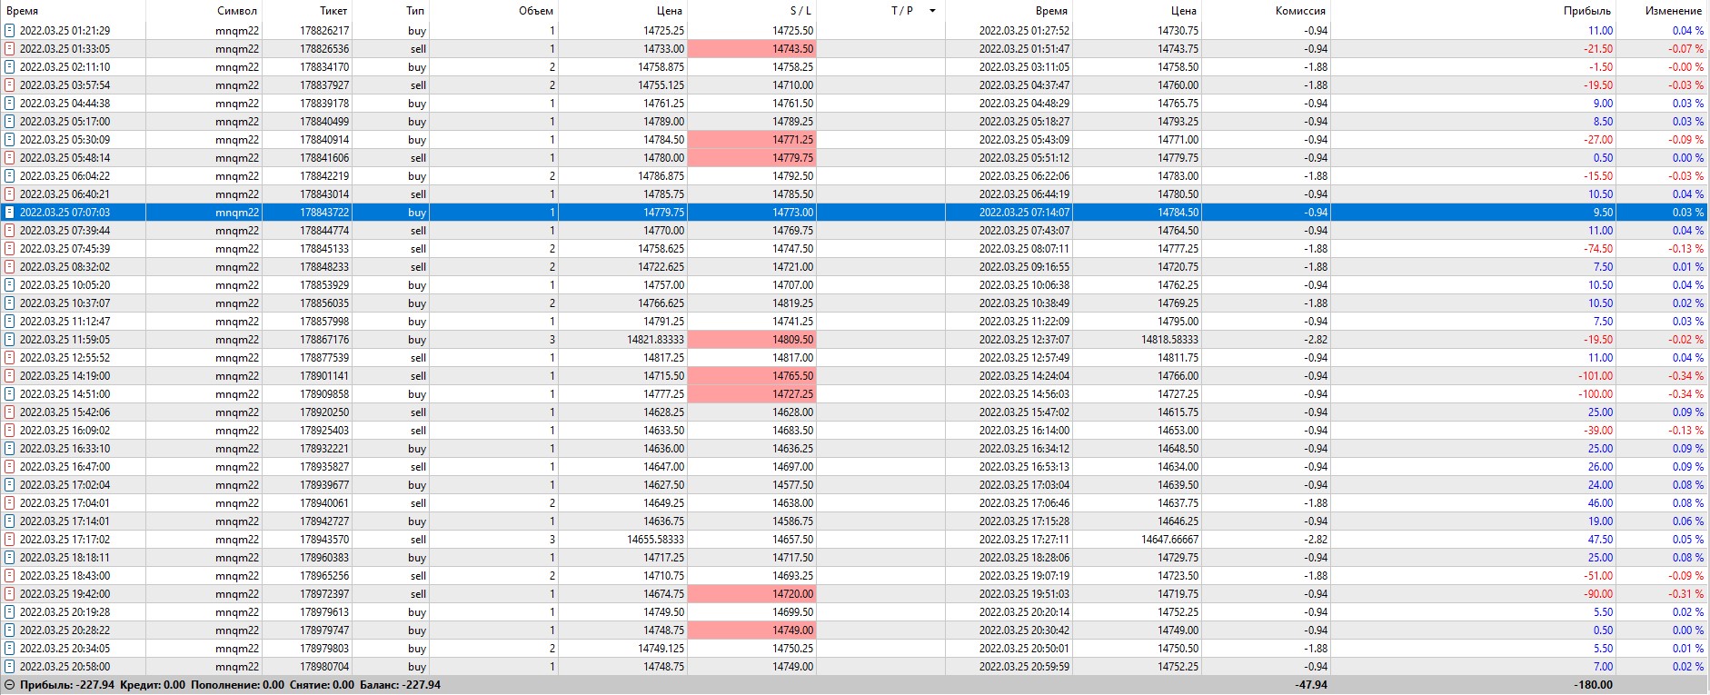Sort by the Объем column header
This screenshot has height=695, width=1710.
click(536, 11)
